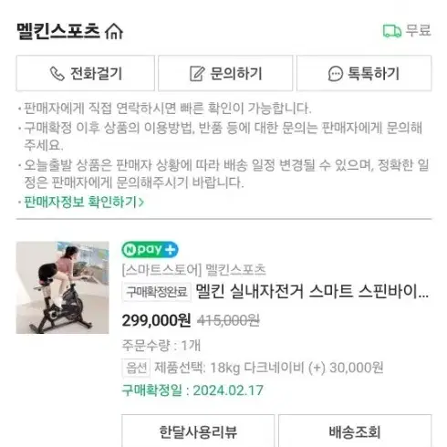The height and width of the screenshot is (447, 447).
Task: Open the store home icon beside 멜킨스포츠
Action: click(114, 31)
